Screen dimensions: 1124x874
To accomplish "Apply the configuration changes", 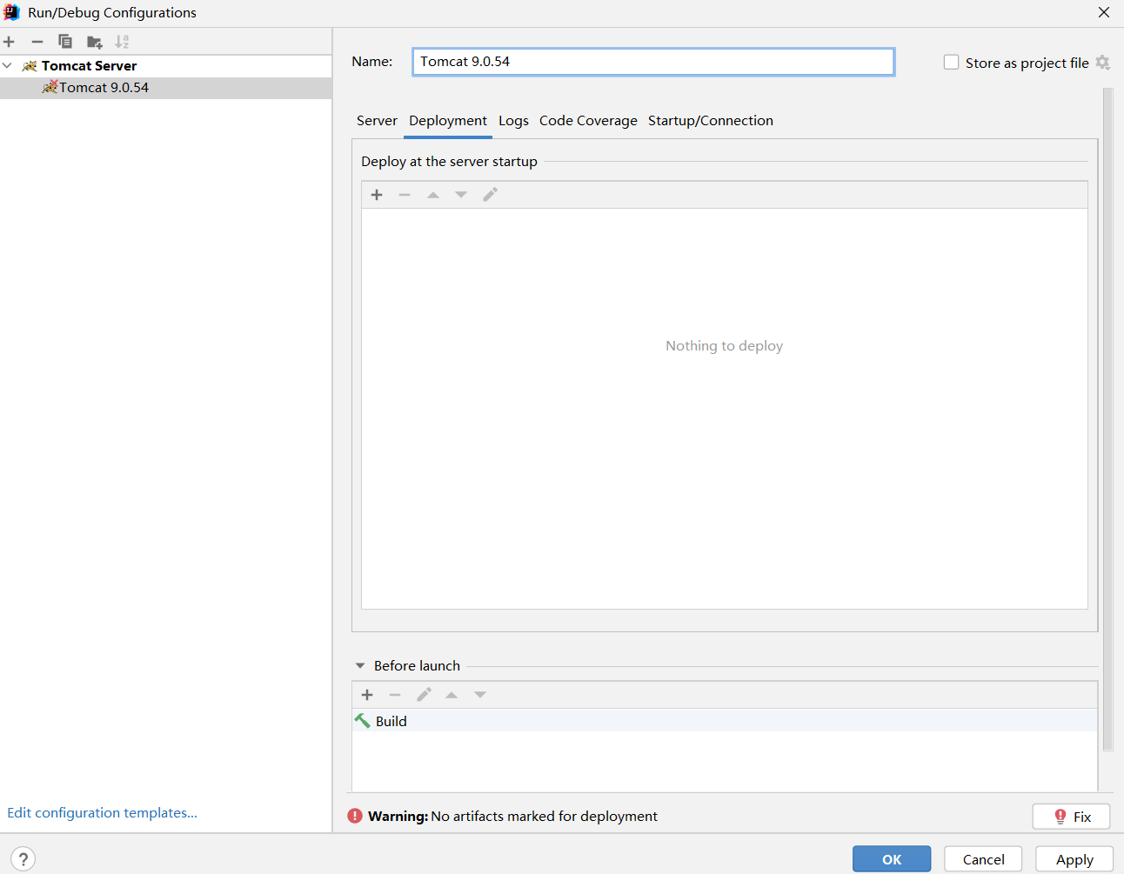I will click(x=1074, y=859).
